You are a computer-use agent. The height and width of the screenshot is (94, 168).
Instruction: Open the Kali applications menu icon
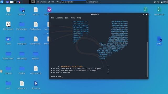click(2, 2)
